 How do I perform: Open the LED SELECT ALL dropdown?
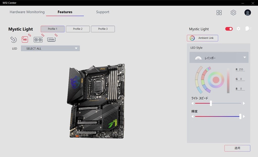(50, 48)
